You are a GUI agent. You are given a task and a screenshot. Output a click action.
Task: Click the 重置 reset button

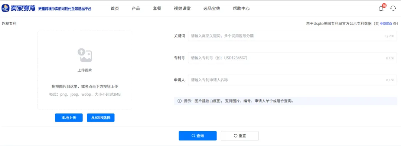240,136
